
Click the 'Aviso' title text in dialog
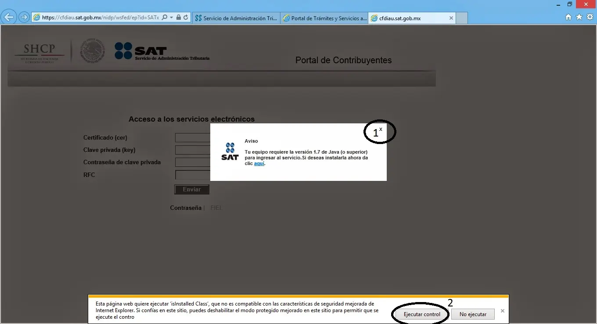click(x=252, y=141)
